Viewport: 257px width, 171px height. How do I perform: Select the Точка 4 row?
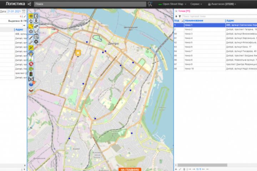[x=215, y=38]
